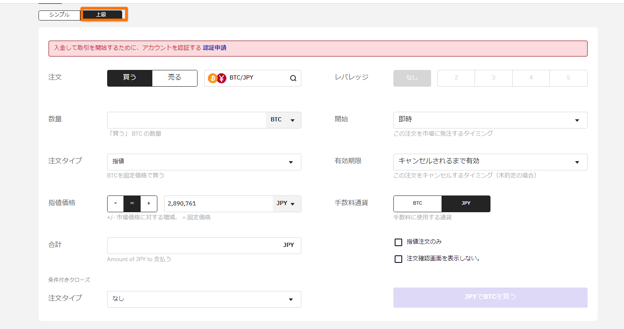Open the 認証申請 verification link

tap(215, 48)
